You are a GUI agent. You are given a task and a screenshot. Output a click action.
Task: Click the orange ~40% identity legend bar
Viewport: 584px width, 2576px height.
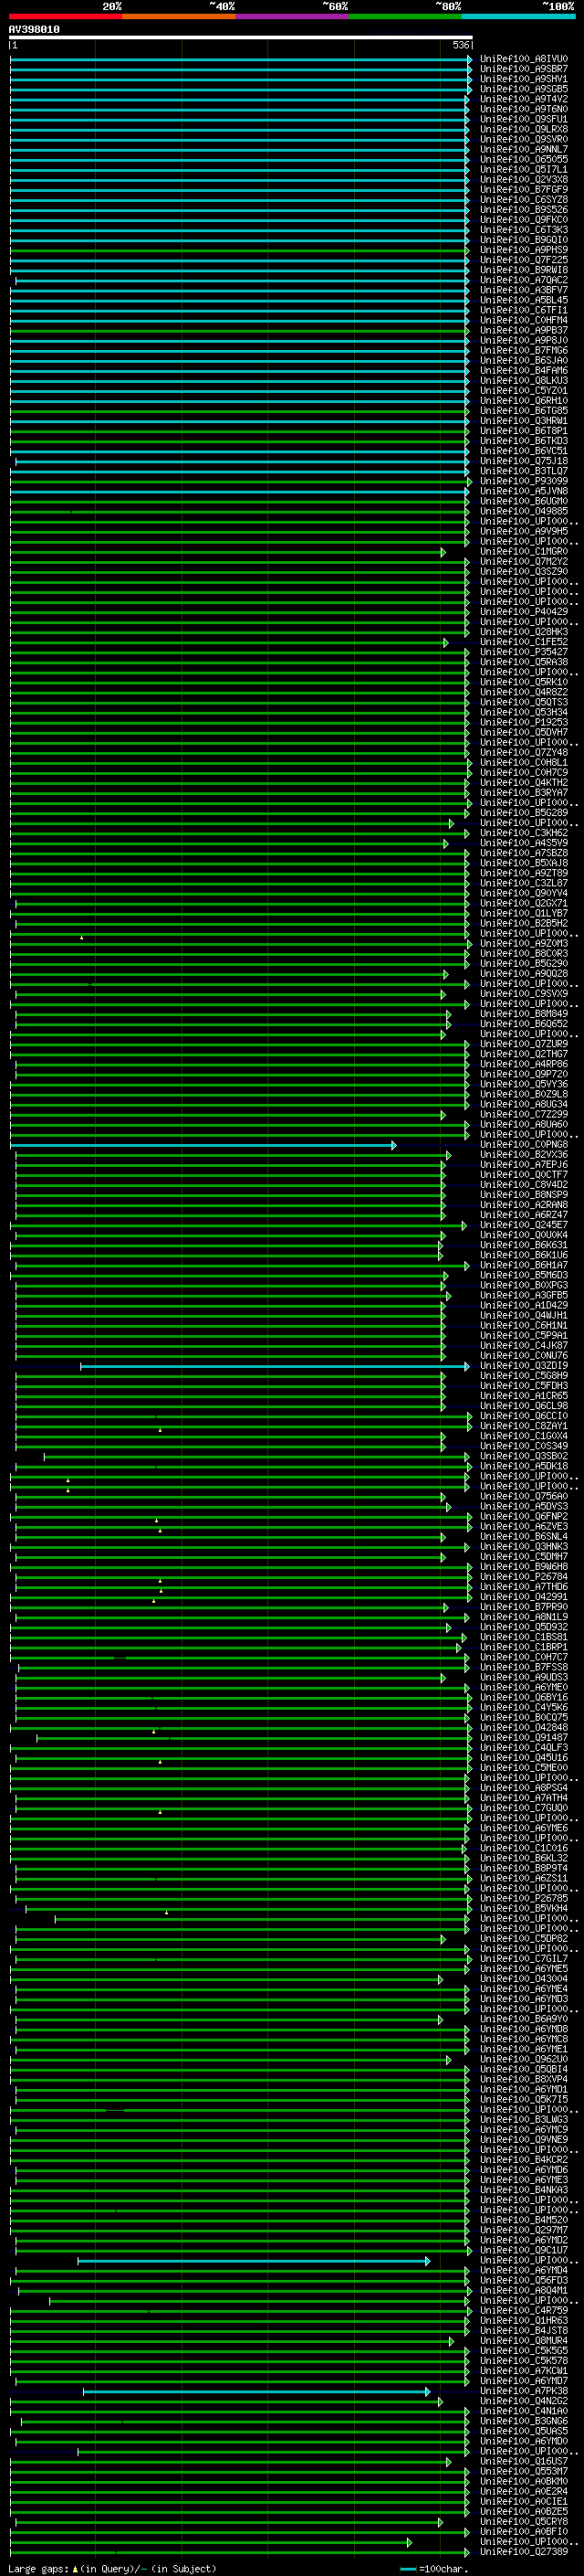tap(179, 16)
